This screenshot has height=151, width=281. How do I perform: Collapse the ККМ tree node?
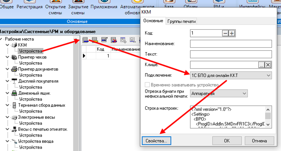[7, 45]
